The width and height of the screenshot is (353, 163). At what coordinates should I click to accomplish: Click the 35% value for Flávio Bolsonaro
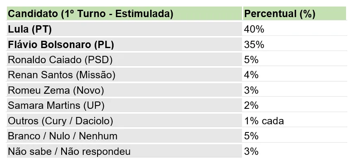click(x=254, y=44)
